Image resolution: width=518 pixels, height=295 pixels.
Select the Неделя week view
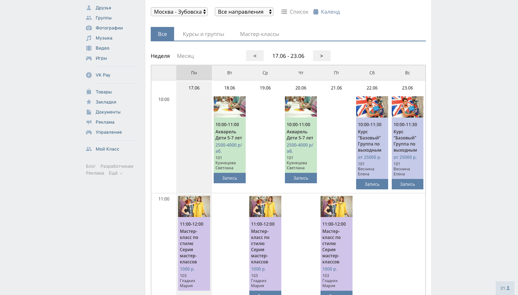click(160, 56)
